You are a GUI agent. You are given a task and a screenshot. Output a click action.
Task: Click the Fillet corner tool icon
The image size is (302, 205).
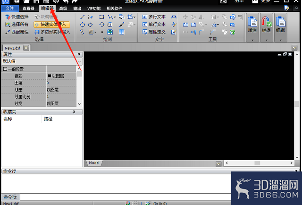(x=201, y=32)
